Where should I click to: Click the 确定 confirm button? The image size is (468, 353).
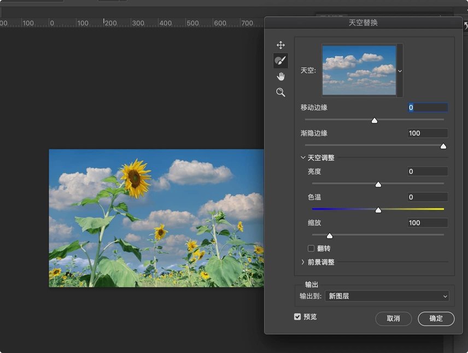(436, 319)
